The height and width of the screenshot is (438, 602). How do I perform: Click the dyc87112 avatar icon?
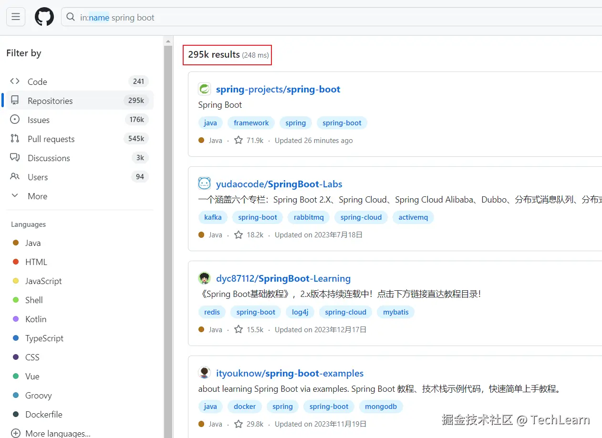coord(205,278)
